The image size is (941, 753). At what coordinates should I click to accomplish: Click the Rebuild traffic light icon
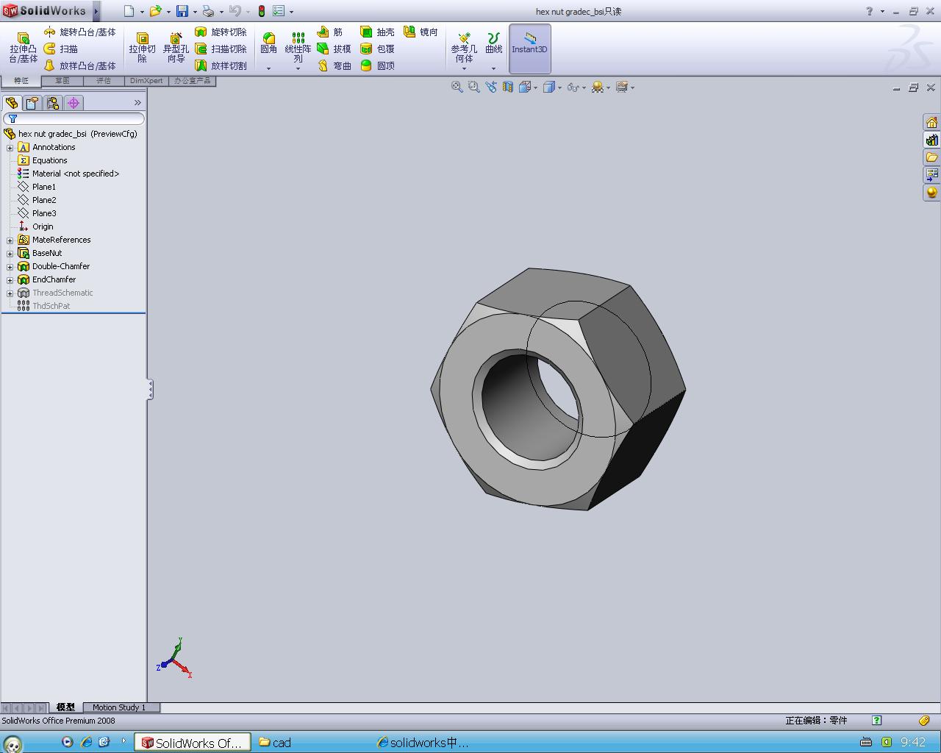261,11
